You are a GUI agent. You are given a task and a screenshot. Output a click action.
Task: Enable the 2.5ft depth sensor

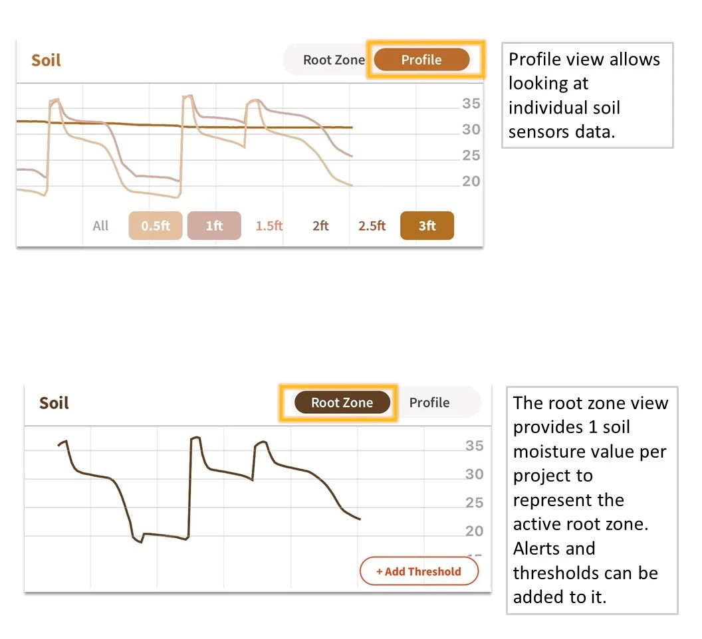tap(372, 226)
